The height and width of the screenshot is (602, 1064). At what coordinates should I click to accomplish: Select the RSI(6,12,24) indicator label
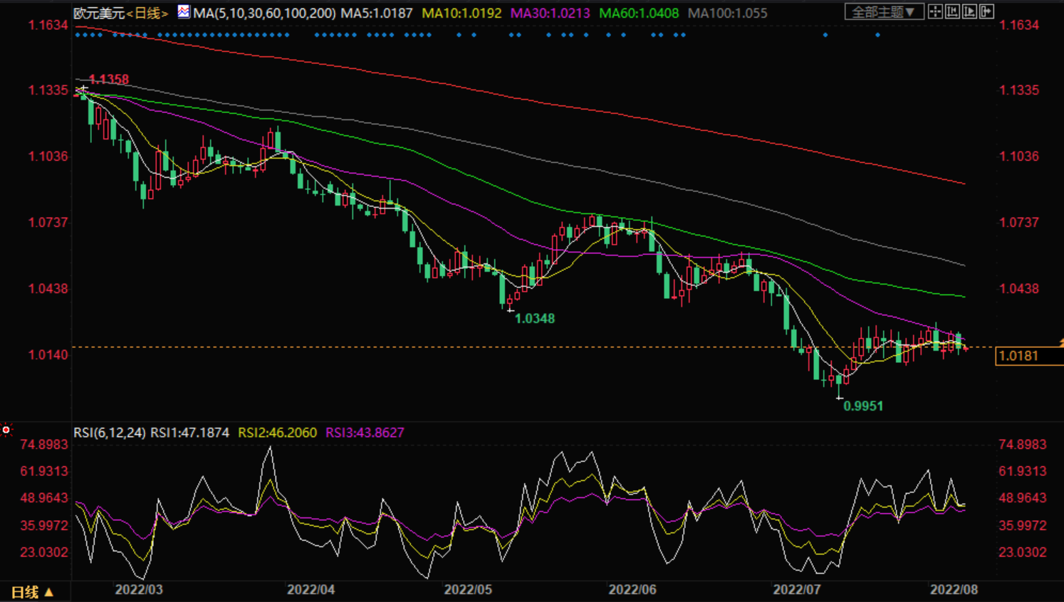click(110, 433)
